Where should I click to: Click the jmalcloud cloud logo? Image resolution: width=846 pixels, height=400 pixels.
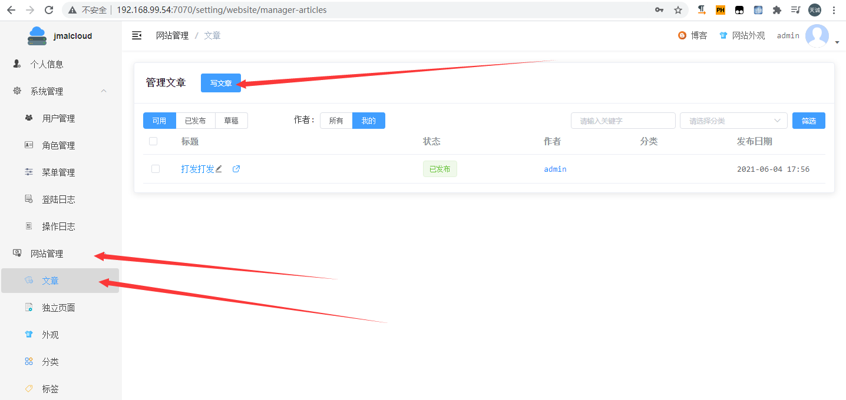tap(37, 35)
